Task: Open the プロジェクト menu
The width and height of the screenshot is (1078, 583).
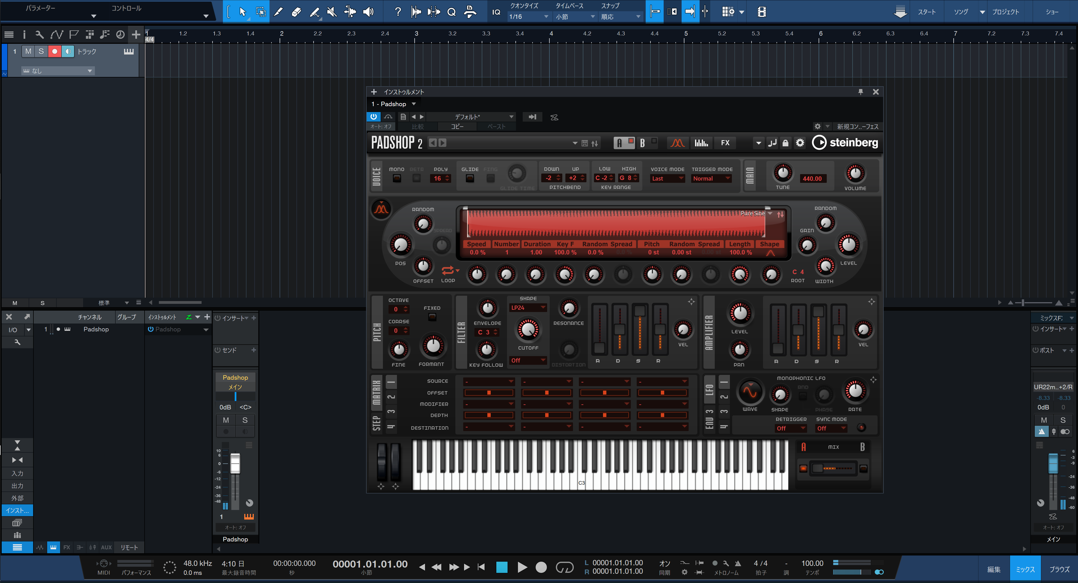Action: point(1006,12)
